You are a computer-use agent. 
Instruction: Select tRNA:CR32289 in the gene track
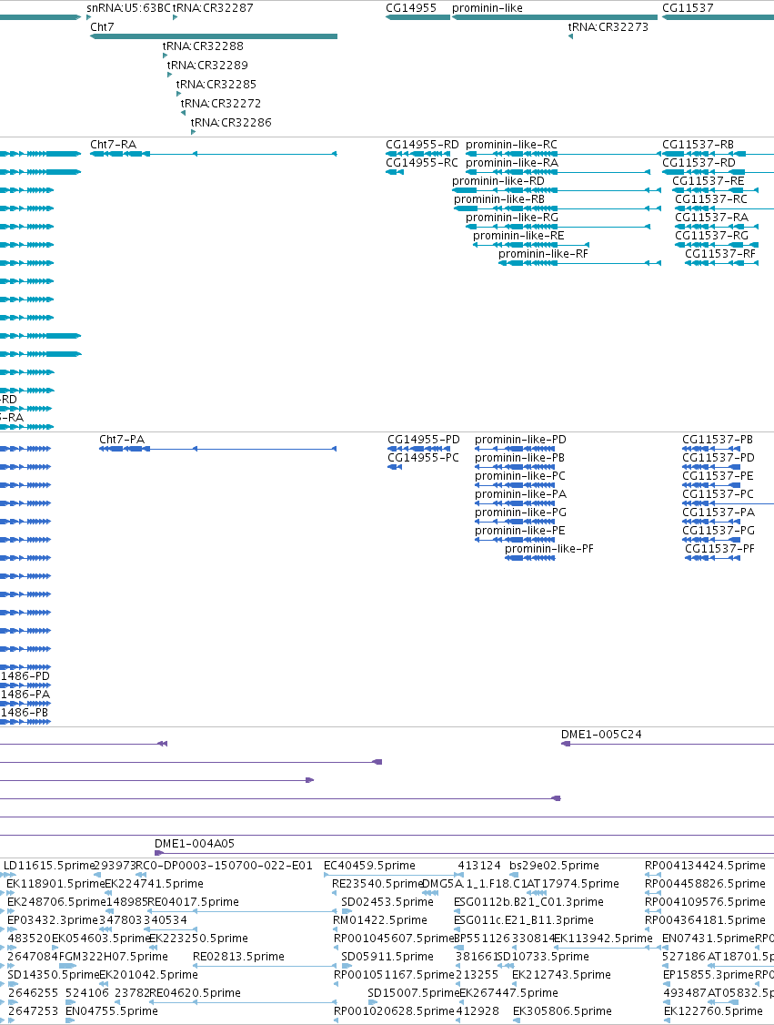207,65
